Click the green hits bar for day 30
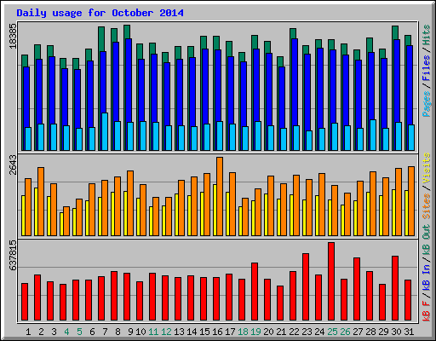The width and height of the screenshot is (436, 341). (x=395, y=32)
